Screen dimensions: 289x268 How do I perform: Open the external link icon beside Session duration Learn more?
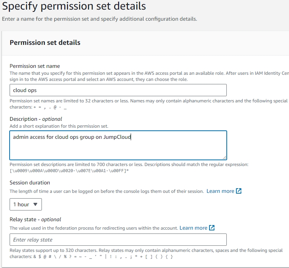[239, 191]
